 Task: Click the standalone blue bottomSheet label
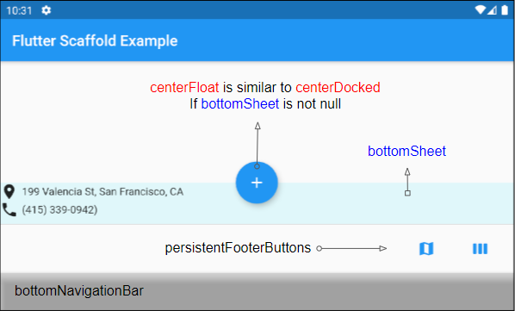[x=406, y=151]
